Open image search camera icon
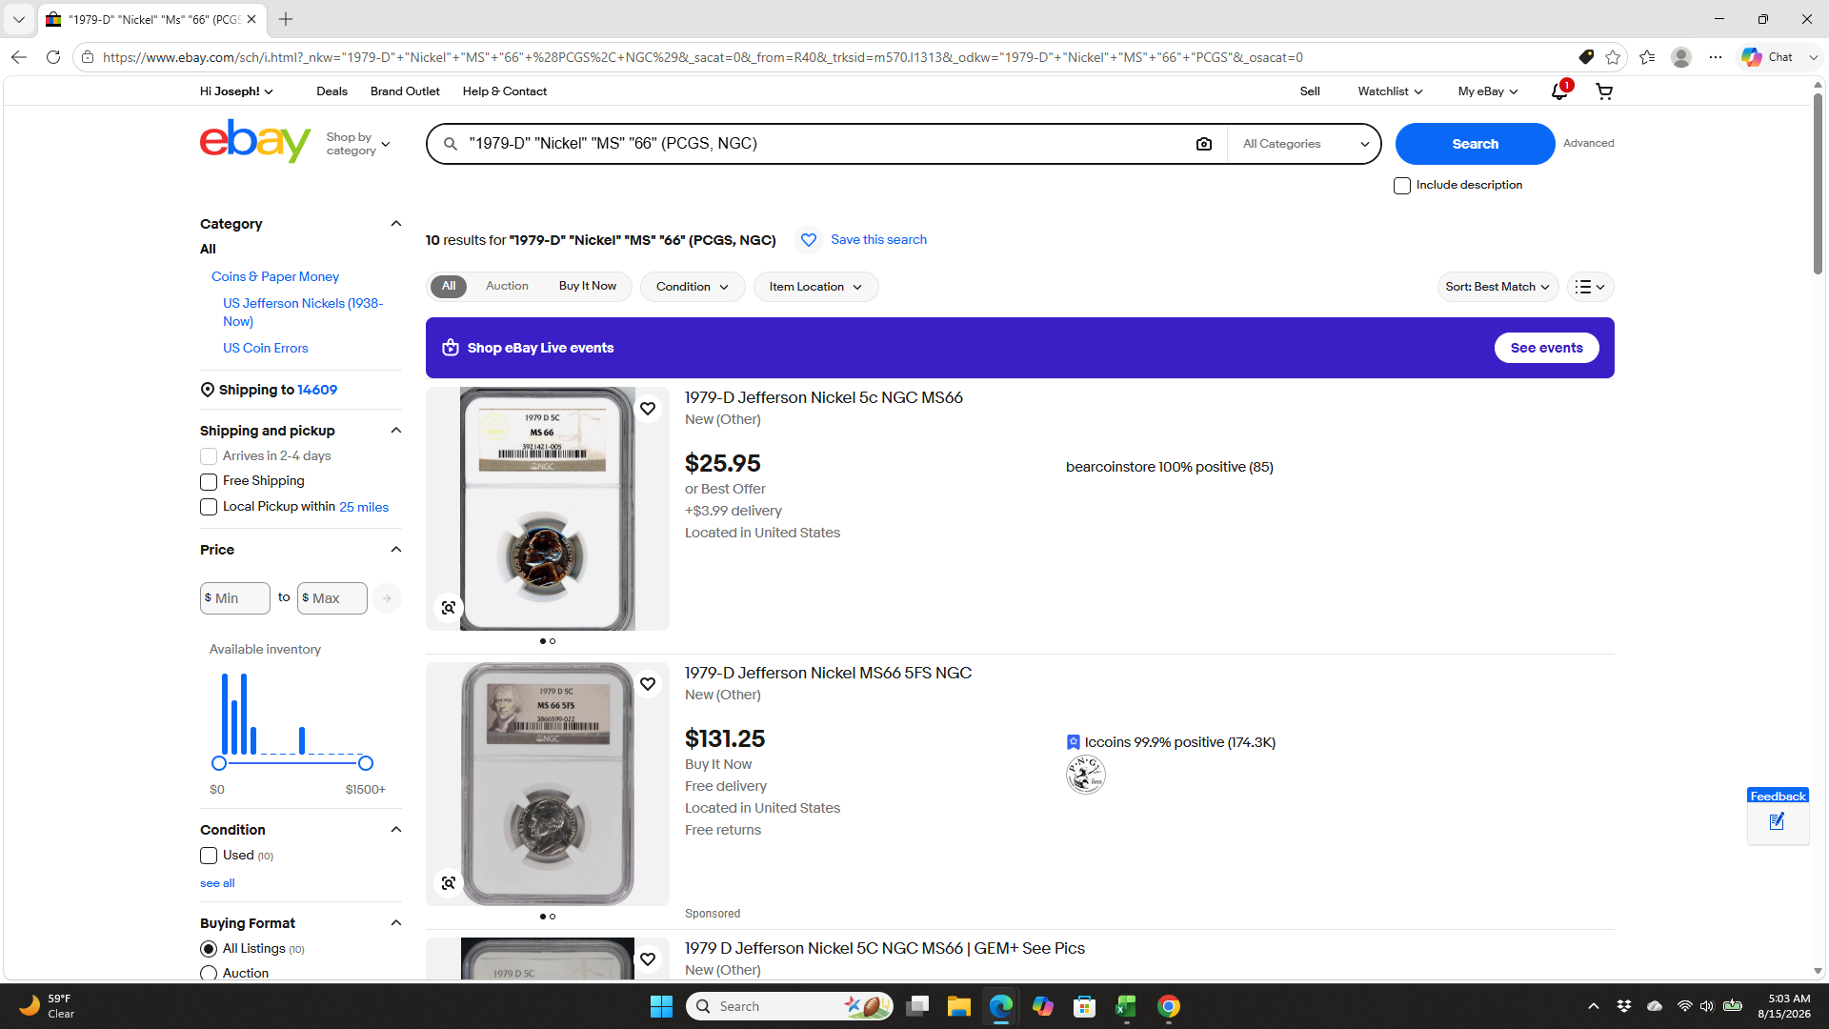The image size is (1829, 1029). (x=1204, y=144)
